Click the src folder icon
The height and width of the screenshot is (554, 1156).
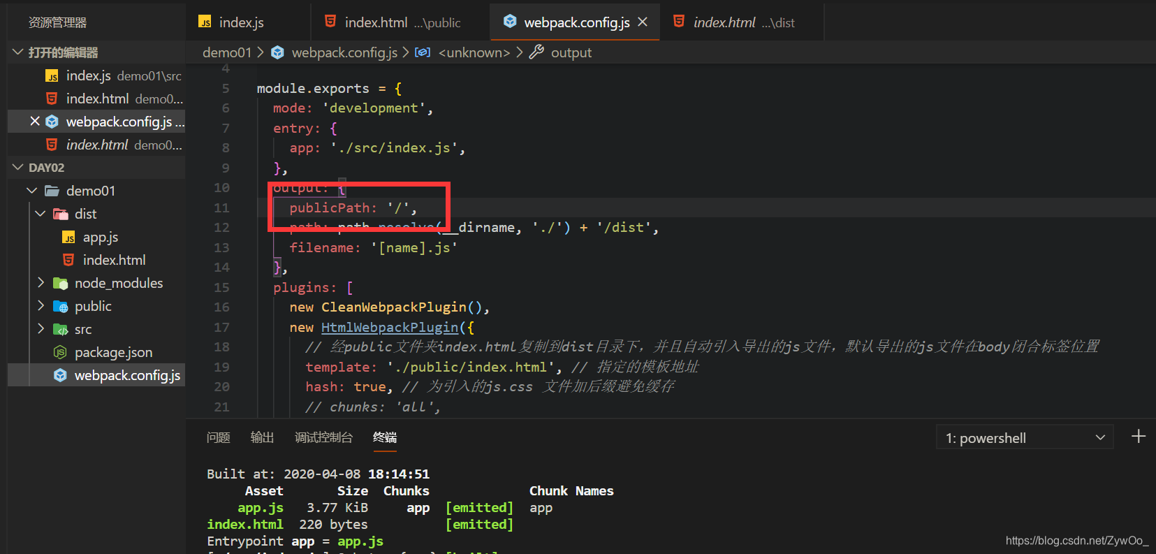(x=61, y=329)
